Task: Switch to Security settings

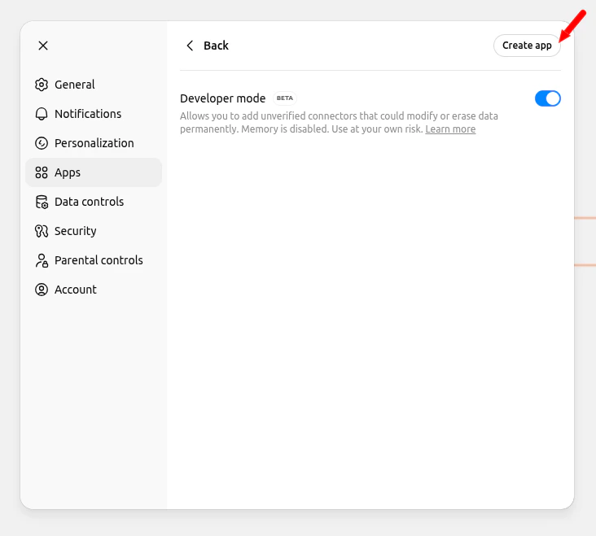Action: coord(94,231)
